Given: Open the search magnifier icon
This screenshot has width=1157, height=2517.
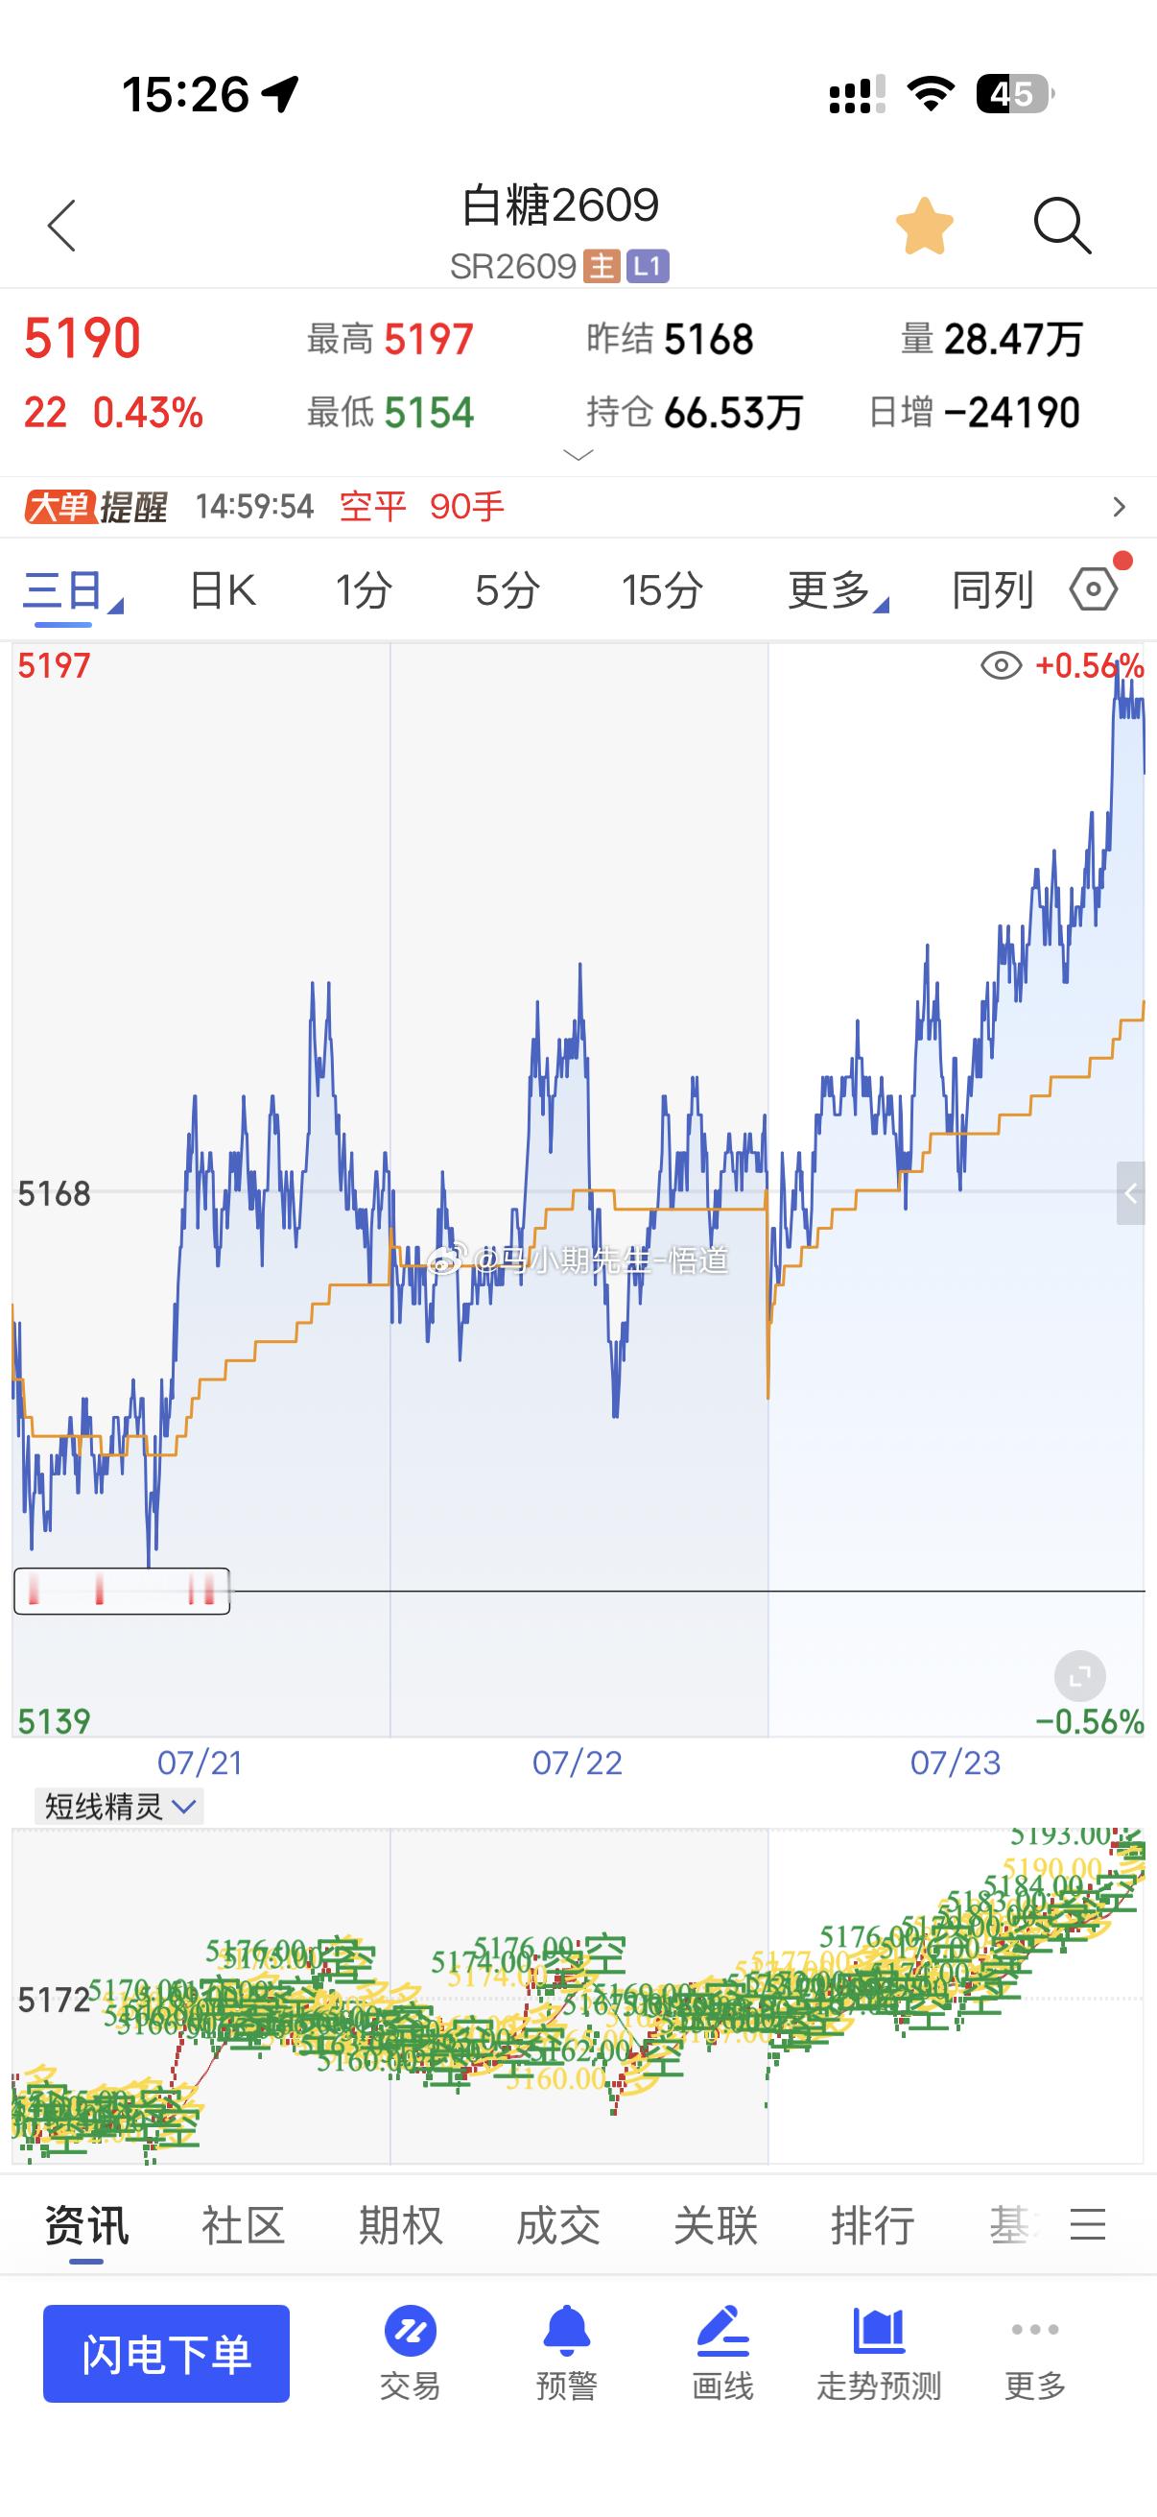Looking at the screenshot, I should tap(1061, 226).
